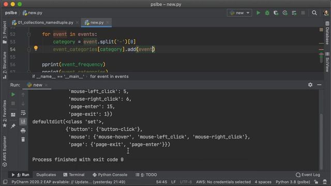Viewport: 331px width, 186px height.
Task: Click the down-stack-trace arrow in Run panel
Action: pos(23,104)
